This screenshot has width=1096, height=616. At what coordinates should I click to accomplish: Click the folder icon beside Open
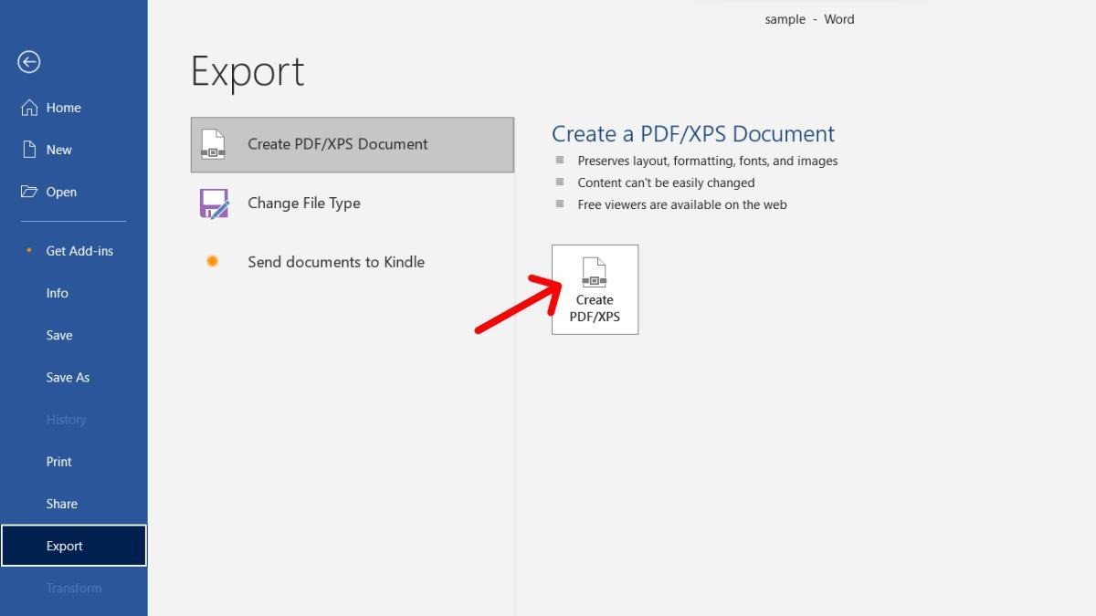tap(29, 192)
